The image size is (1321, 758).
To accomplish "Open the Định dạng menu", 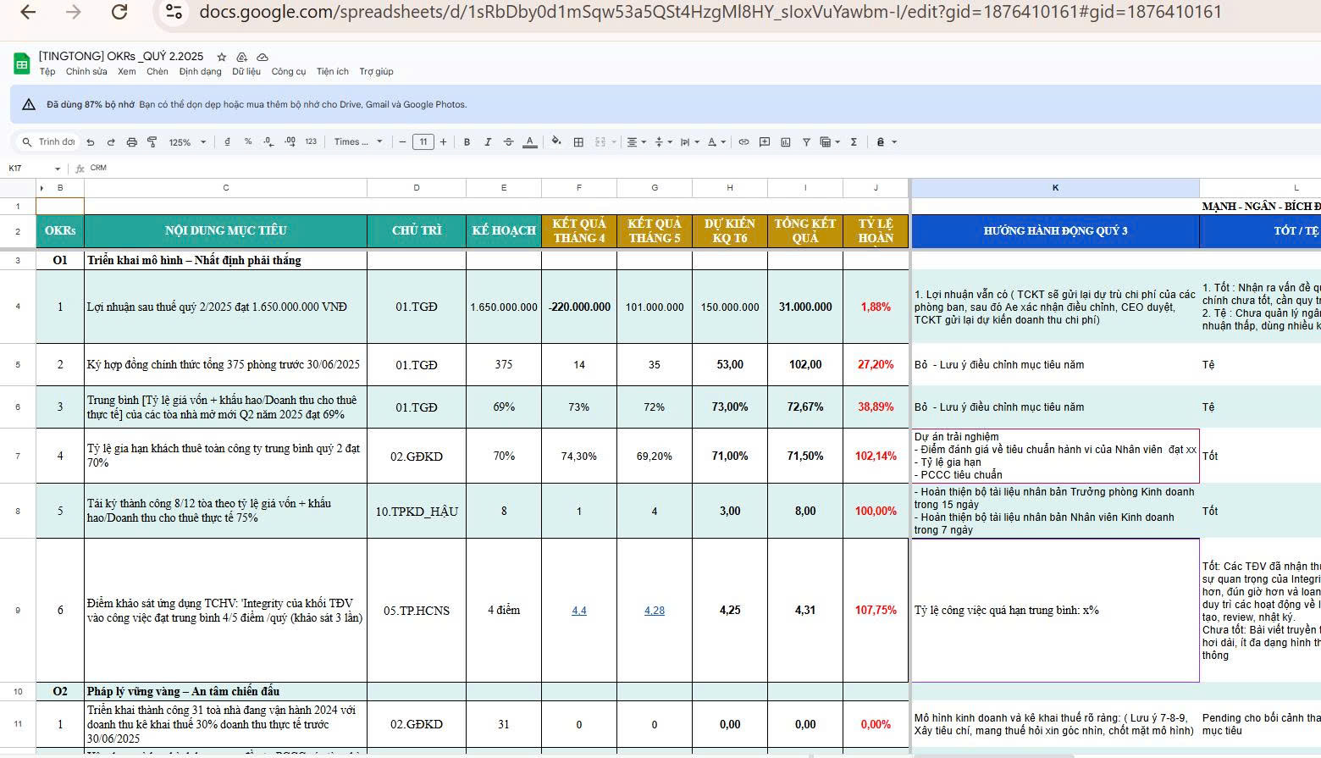I will [x=200, y=72].
